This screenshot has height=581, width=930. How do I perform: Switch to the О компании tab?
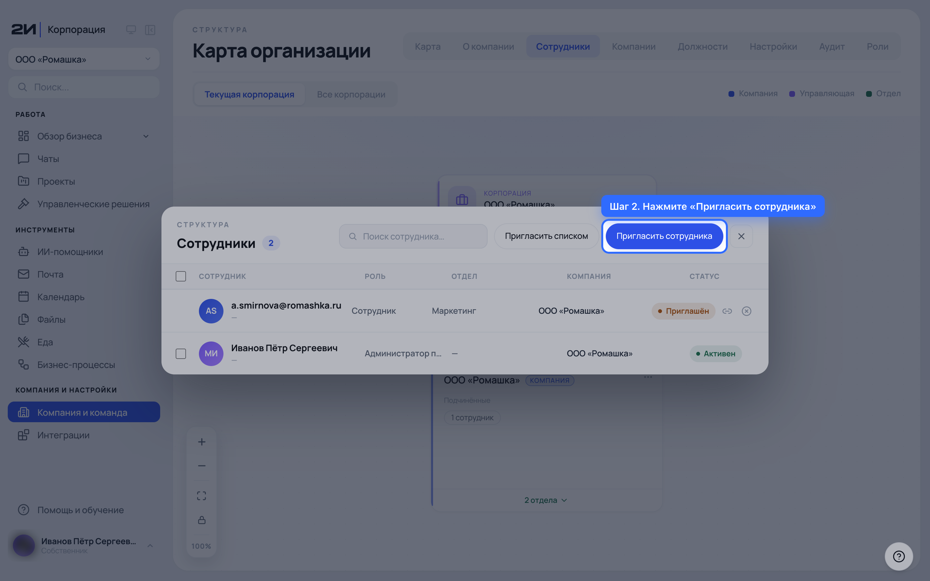pyautogui.click(x=488, y=46)
